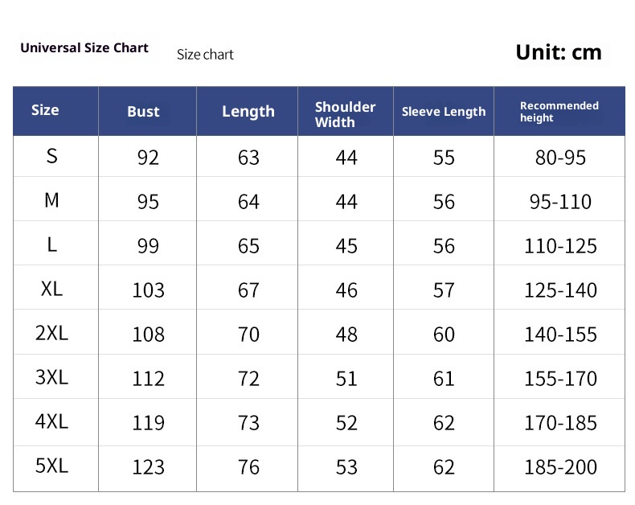The image size is (635, 505).
Task: Select the Size column header
Action: point(45,110)
